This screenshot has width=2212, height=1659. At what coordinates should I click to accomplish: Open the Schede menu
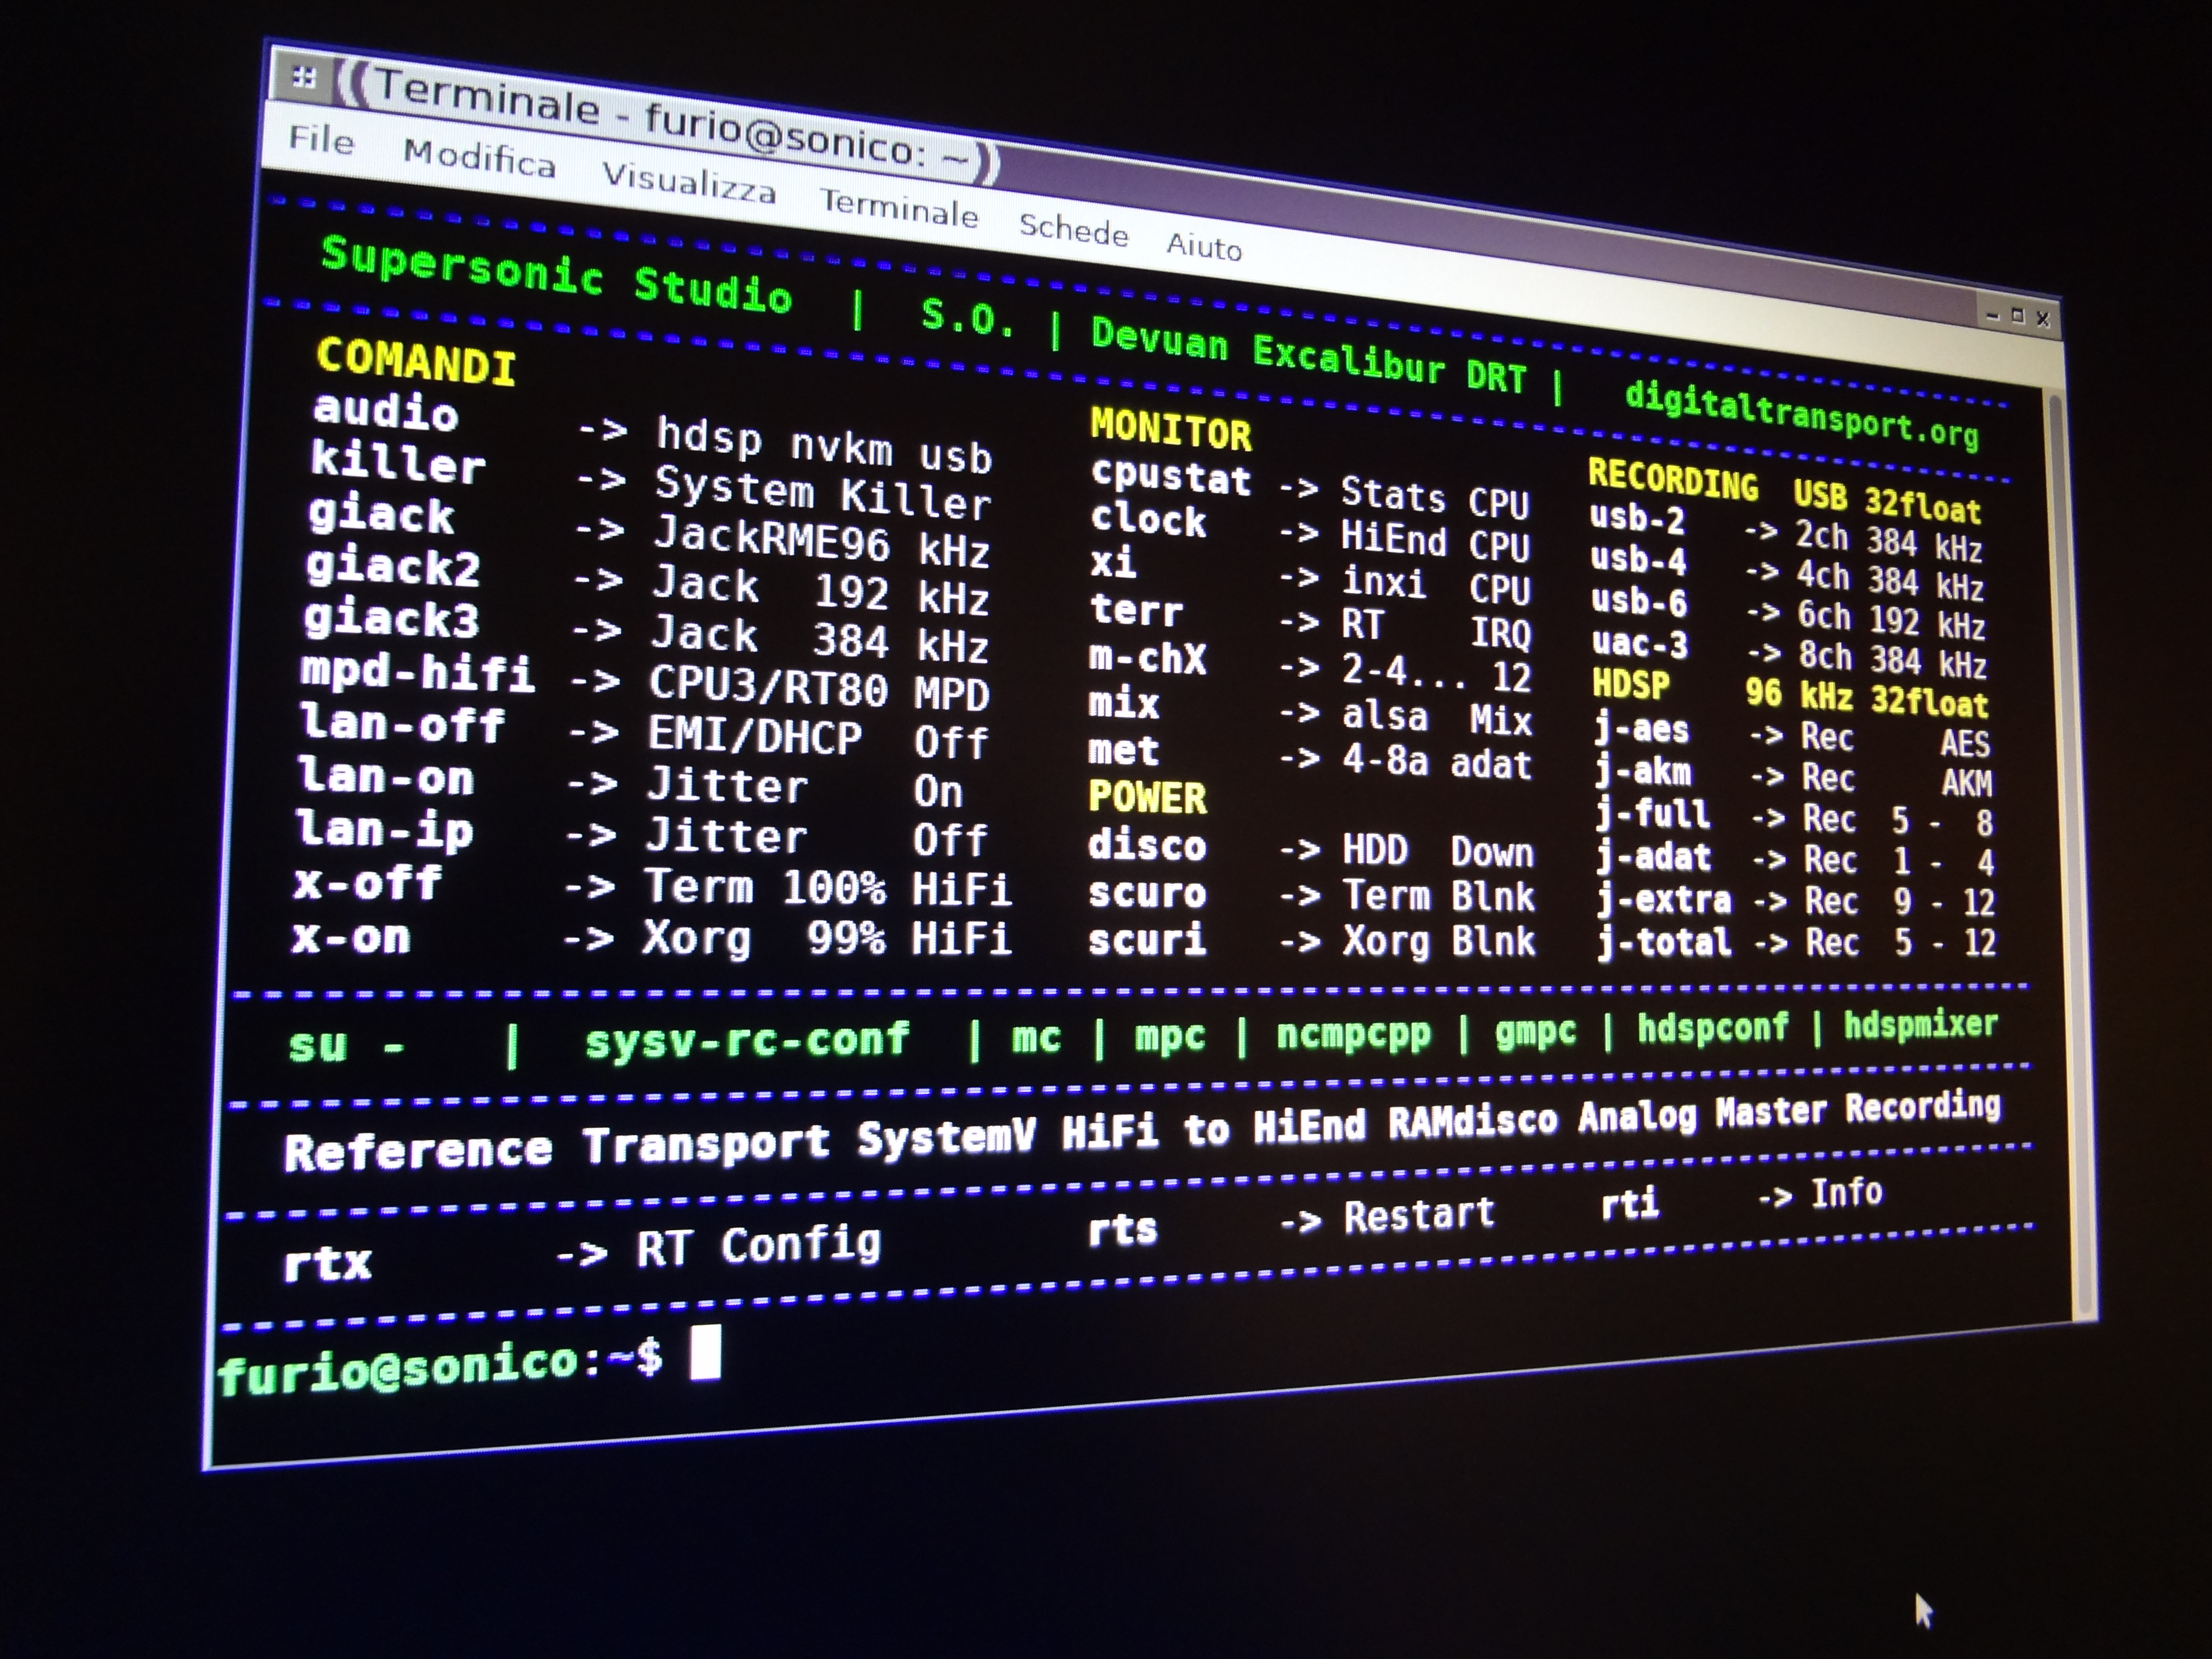[1073, 229]
